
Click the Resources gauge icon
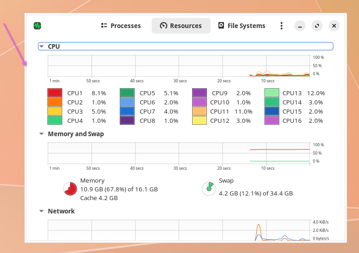pyautogui.click(x=164, y=26)
